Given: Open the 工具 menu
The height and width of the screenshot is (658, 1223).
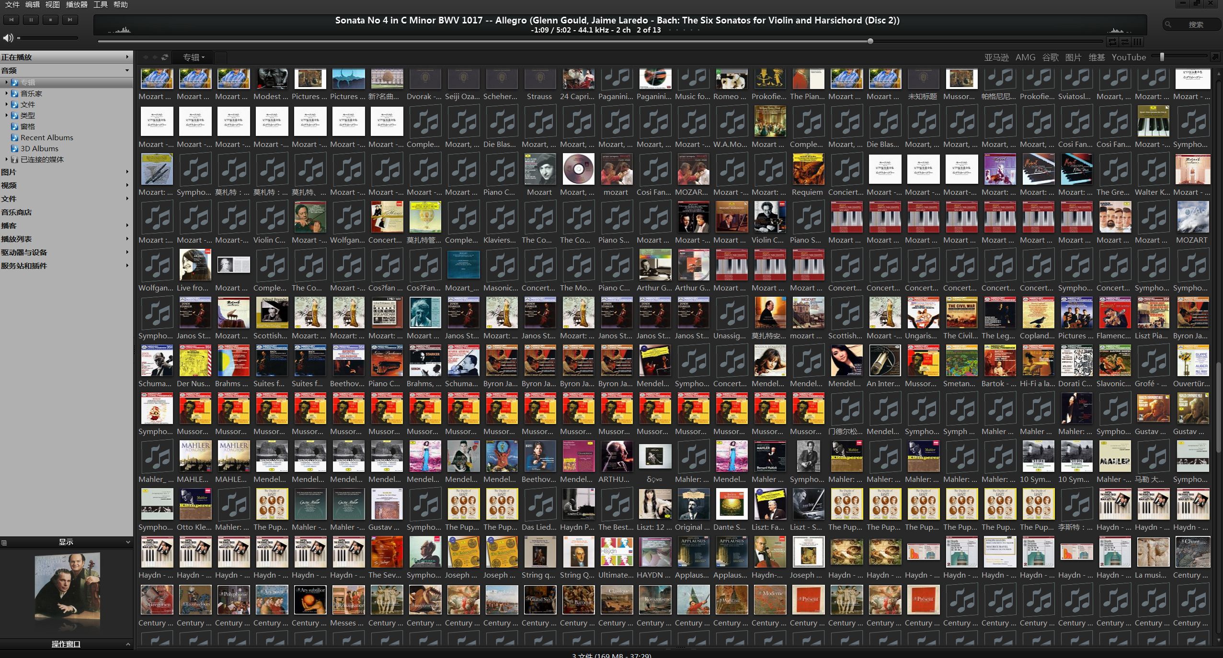Looking at the screenshot, I should pyautogui.click(x=100, y=4).
